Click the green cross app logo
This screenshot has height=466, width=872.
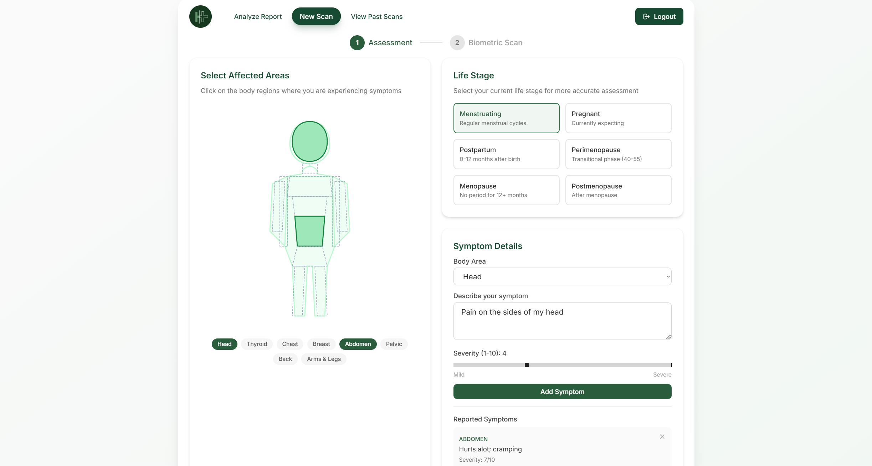pos(200,16)
